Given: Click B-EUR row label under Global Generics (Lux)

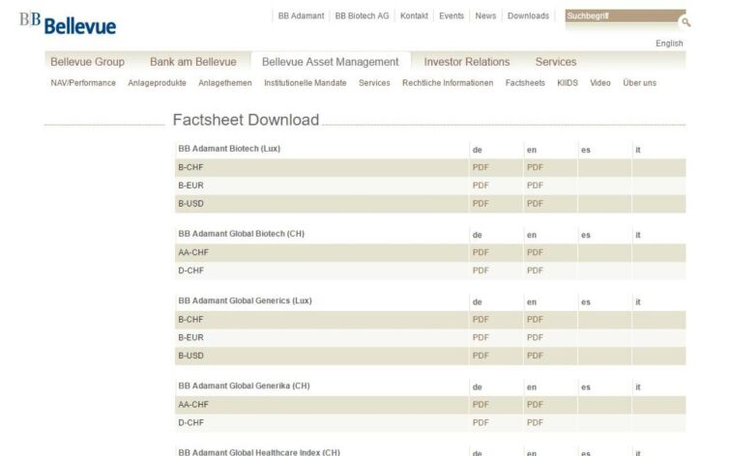Looking at the screenshot, I should pyautogui.click(x=190, y=338).
